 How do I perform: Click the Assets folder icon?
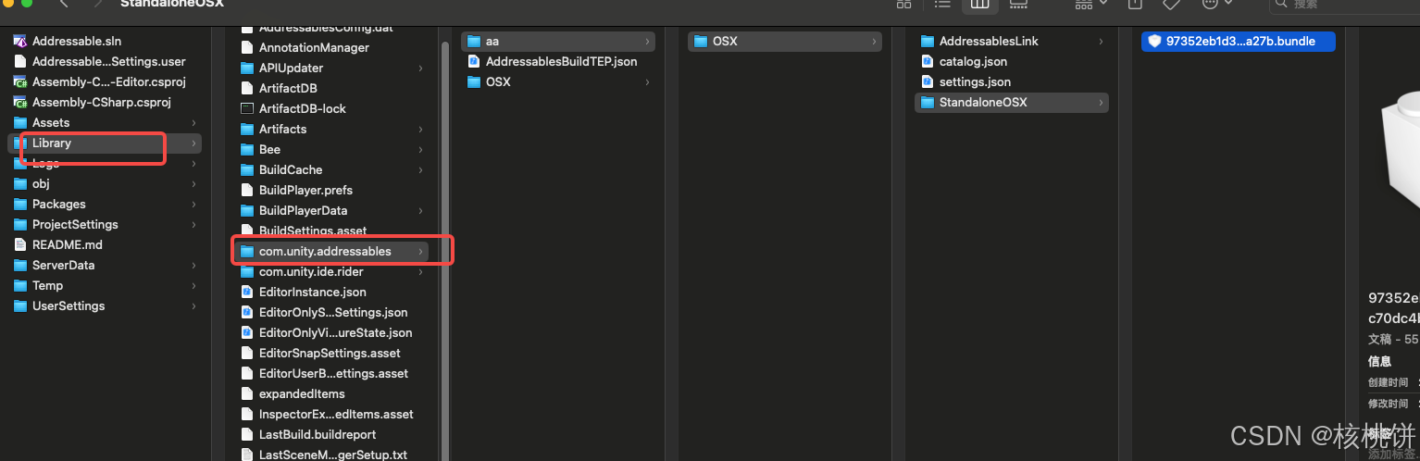click(20, 122)
